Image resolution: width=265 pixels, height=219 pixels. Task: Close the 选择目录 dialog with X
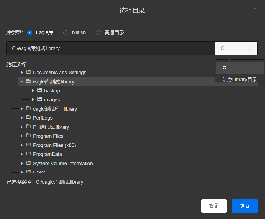255,10
